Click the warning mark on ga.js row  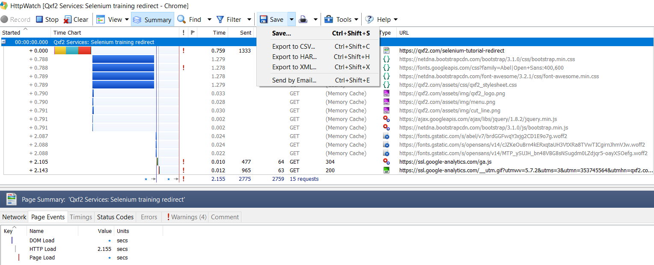click(x=184, y=162)
